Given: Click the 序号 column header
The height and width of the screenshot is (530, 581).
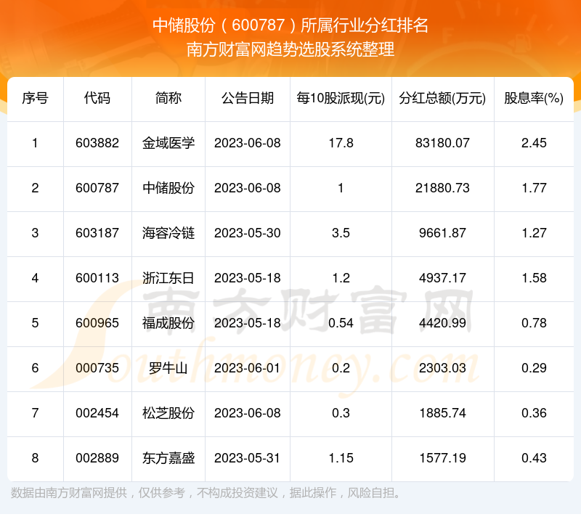Looking at the screenshot, I should (x=35, y=99).
